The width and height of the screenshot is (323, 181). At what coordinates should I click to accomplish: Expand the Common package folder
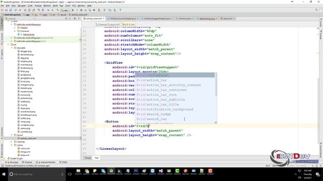pos(15,31)
